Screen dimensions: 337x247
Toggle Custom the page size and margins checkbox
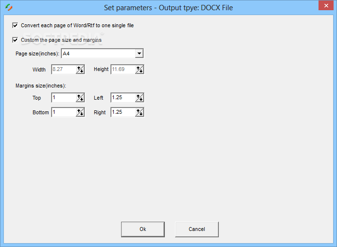15,40
